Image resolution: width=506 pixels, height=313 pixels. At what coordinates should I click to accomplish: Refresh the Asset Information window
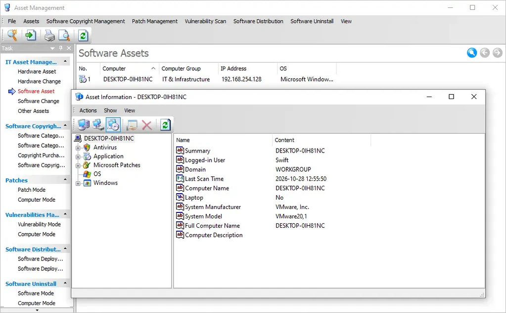tap(165, 125)
